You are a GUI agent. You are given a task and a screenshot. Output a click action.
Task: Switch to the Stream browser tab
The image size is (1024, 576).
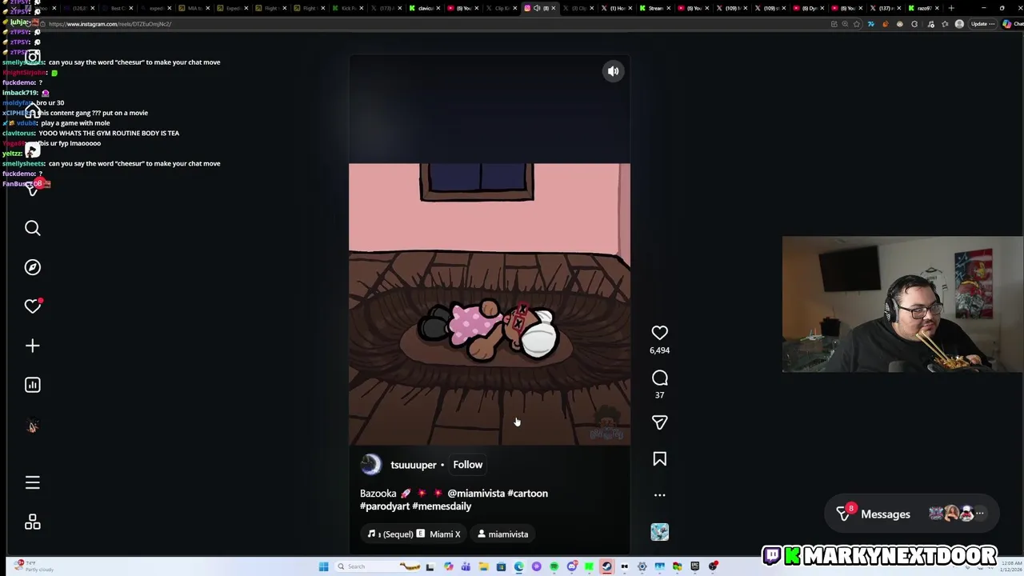[656, 8]
